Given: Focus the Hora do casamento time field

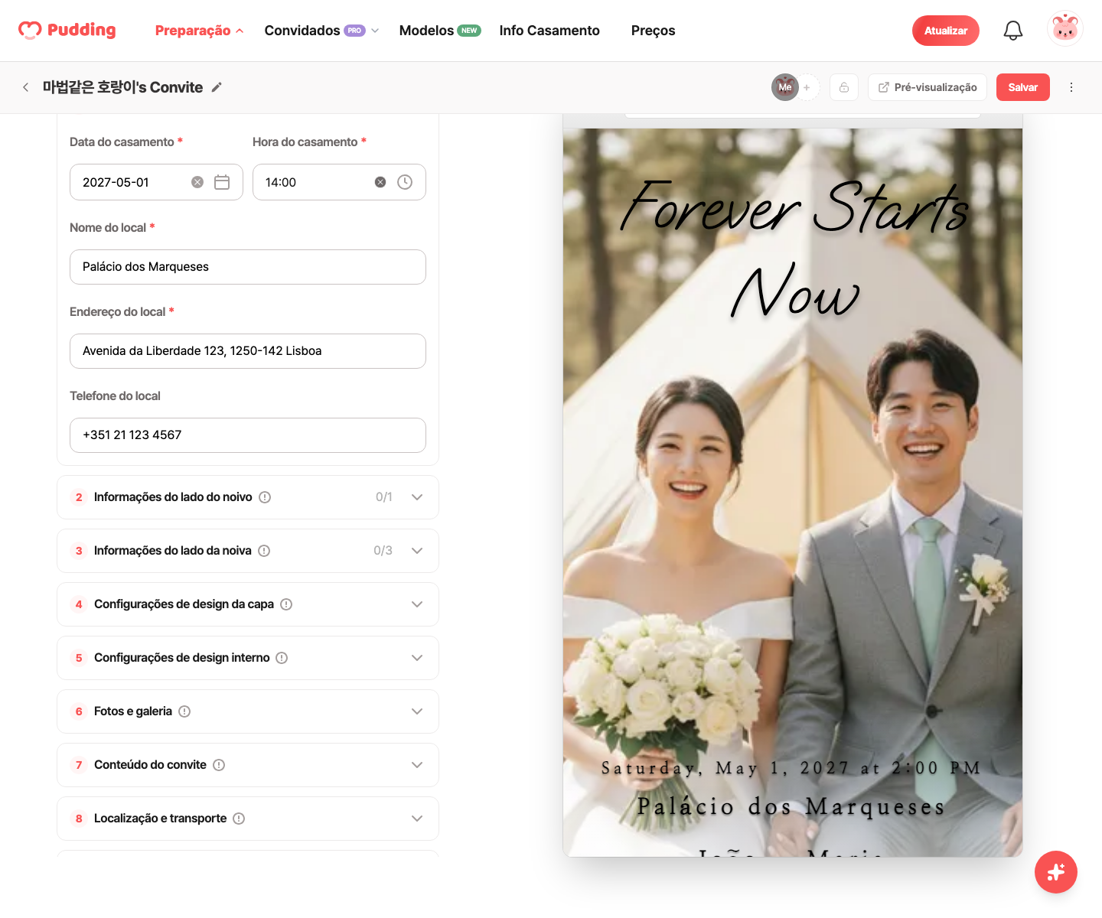Looking at the screenshot, I should 339,182.
